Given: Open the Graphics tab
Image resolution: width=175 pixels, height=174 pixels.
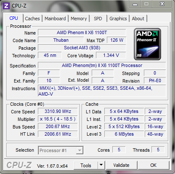Looking at the screenshot, I should [x=118, y=19].
